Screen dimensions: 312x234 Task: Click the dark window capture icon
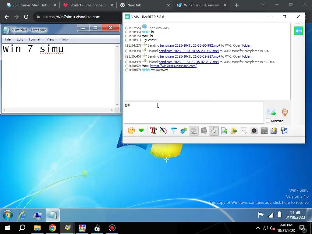264,131
